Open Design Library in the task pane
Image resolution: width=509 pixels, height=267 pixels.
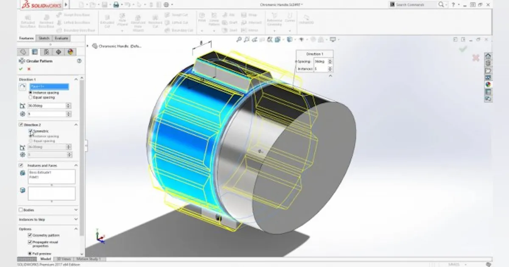pos(488,64)
